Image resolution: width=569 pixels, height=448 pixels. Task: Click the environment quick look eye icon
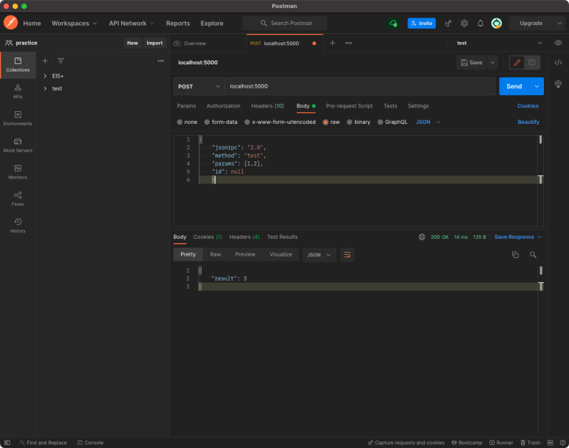coord(558,43)
